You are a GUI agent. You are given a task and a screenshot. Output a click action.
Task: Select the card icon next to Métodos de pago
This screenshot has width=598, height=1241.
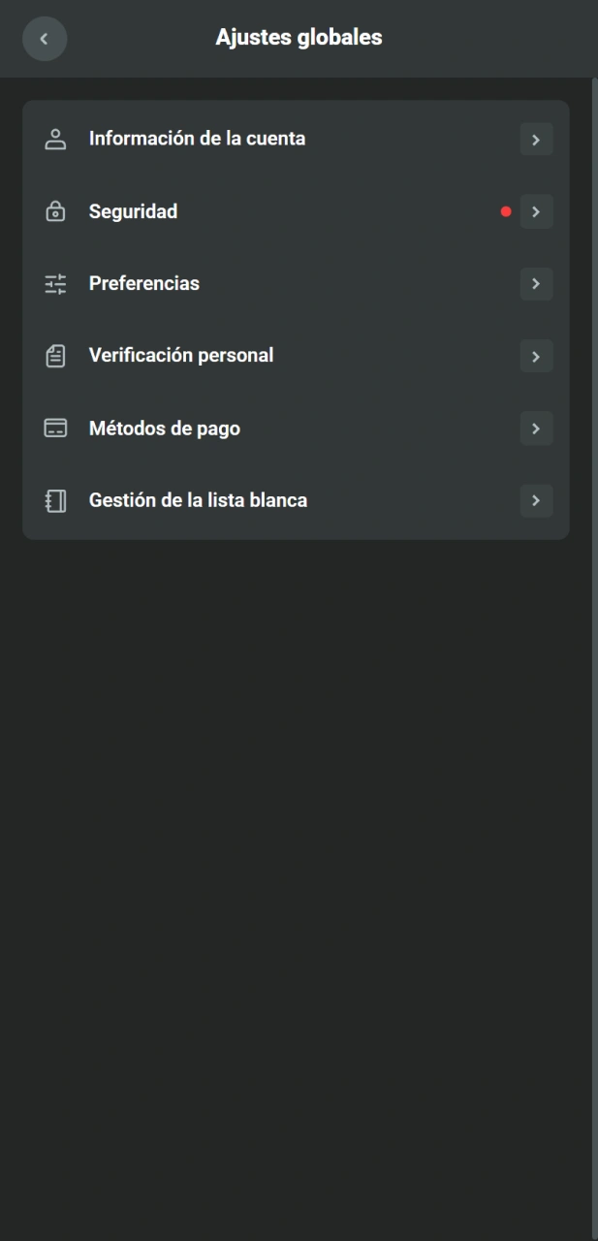[55, 428]
